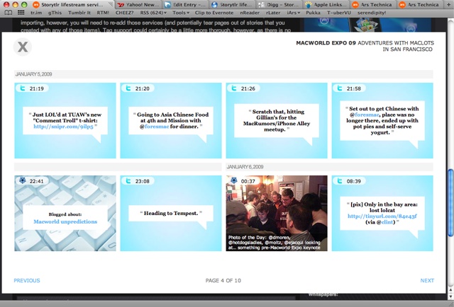This screenshot has width=454, height=307.
Task: Expand the RSS (624) bookmarks dropdown
Action: pyautogui.click(x=153, y=13)
